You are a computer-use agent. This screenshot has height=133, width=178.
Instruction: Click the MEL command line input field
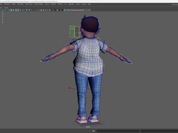(118, 131)
